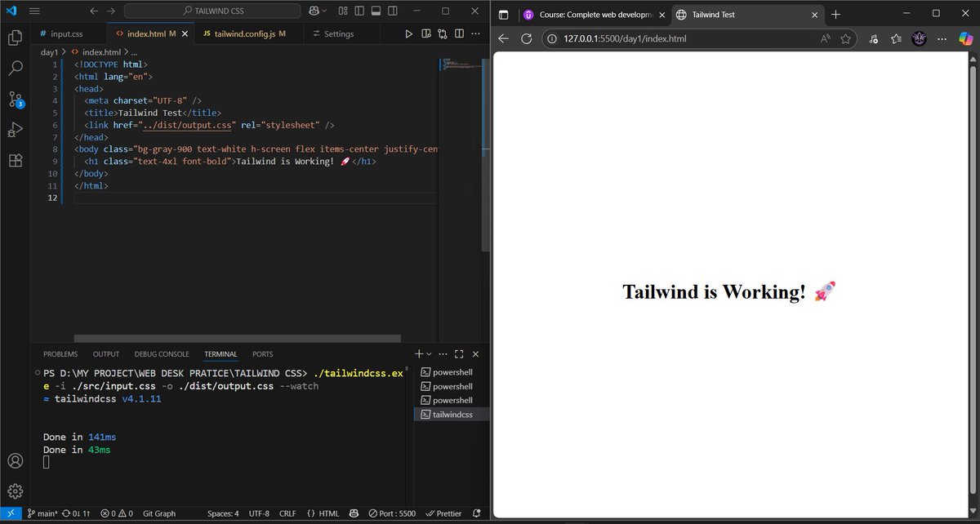Open Read aloud in Edge address bar

tap(826, 38)
